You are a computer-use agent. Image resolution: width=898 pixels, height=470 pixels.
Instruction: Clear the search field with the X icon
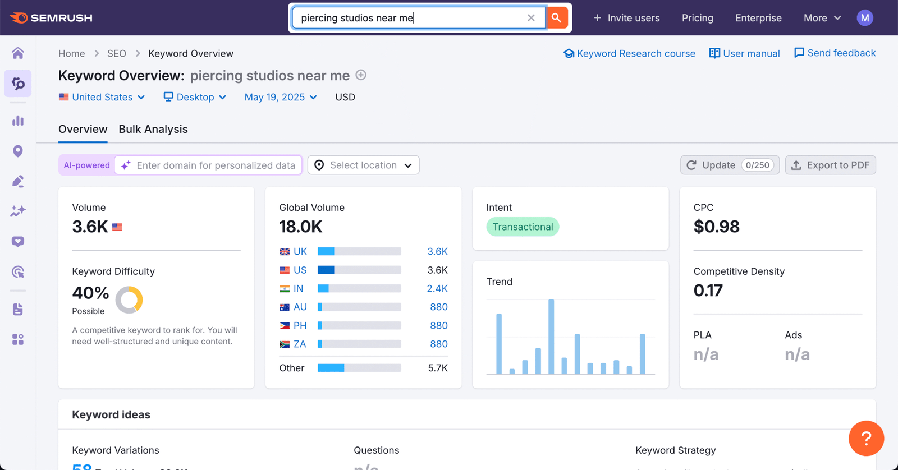(531, 18)
